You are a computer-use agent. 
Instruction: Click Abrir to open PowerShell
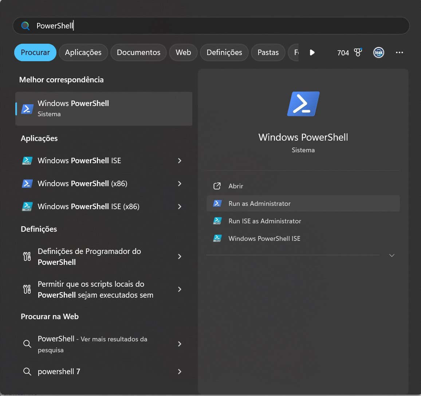[x=236, y=186]
